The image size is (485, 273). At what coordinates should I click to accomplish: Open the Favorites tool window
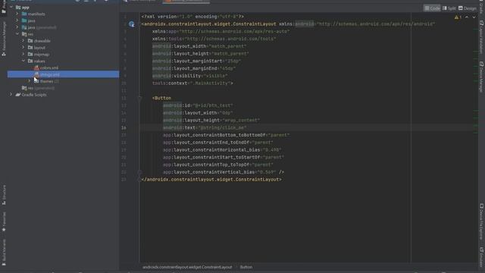coord(4,222)
